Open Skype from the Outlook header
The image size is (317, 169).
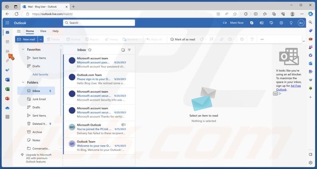(252, 23)
